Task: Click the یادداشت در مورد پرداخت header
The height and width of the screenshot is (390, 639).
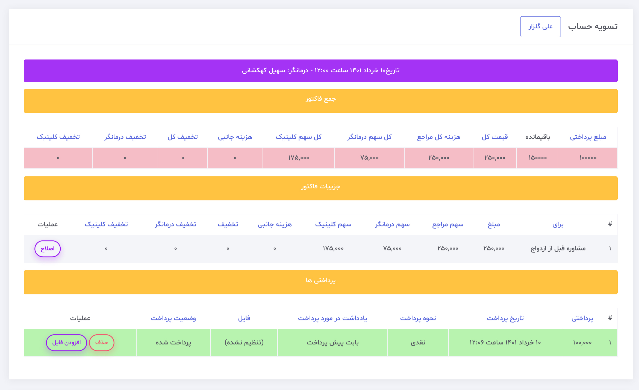Action: pyautogui.click(x=332, y=318)
